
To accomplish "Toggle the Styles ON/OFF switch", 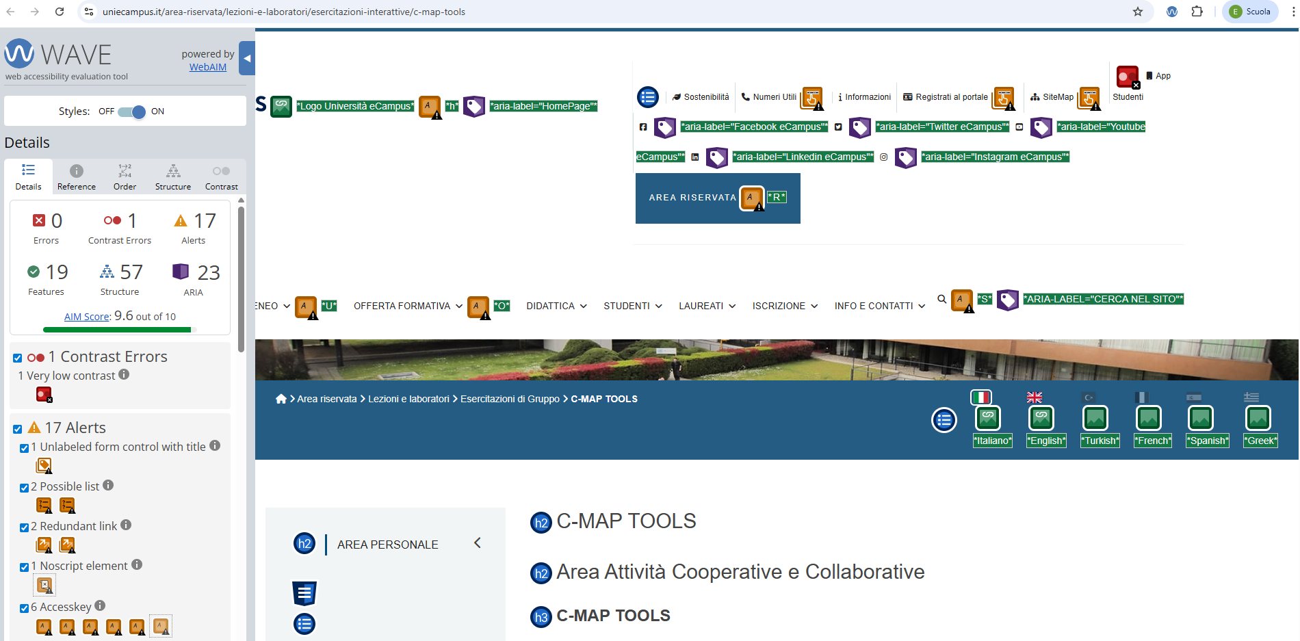I will pyautogui.click(x=131, y=112).
